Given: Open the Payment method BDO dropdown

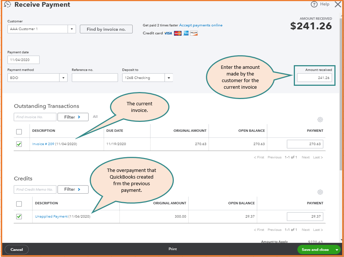Looking at the screenshot, I should [63, 78].
